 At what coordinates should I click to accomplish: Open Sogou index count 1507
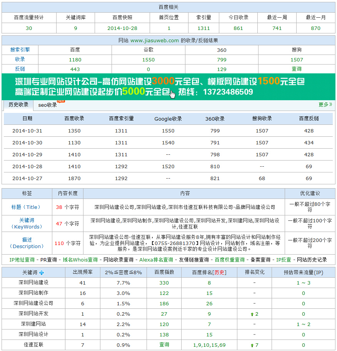coord(297,60)
